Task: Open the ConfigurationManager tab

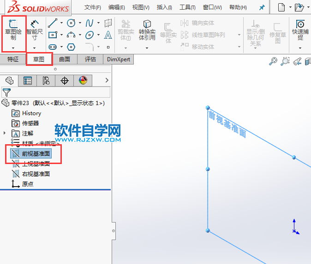Action: [x=46, y=81]
